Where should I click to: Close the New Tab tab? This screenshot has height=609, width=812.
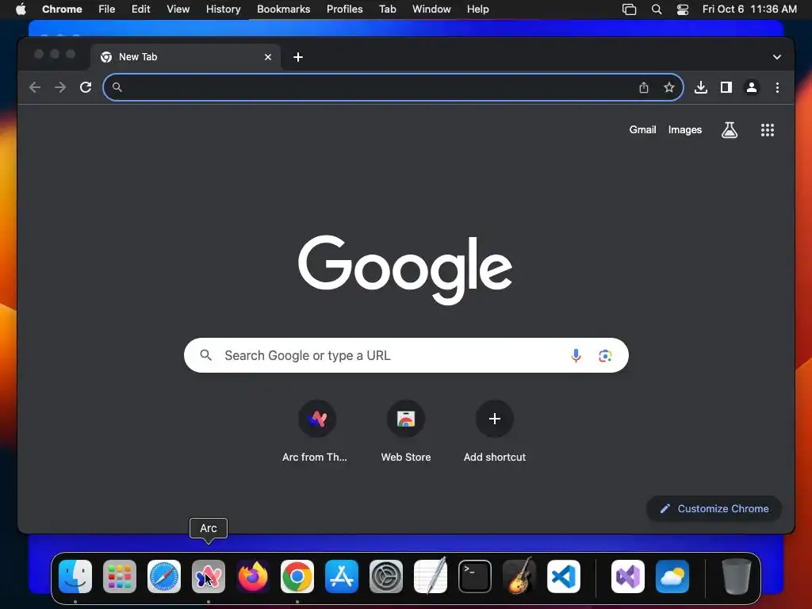[268, 57]
